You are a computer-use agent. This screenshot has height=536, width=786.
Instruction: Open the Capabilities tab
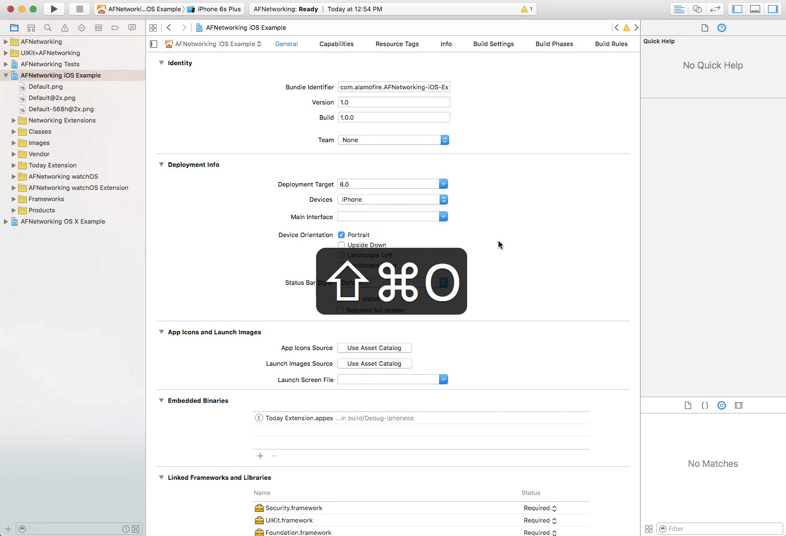[336, 44]
